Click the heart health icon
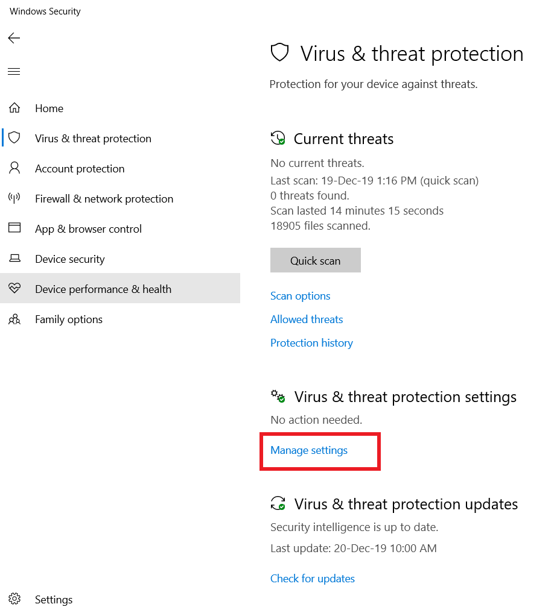Screen dimensions: 554x610 click(x=14, y=288)
